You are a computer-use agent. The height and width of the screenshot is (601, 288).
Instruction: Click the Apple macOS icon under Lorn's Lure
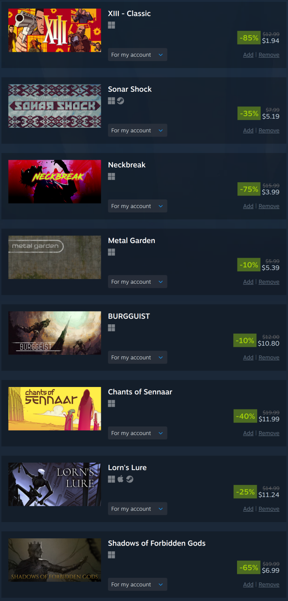[x=120, y=479]
